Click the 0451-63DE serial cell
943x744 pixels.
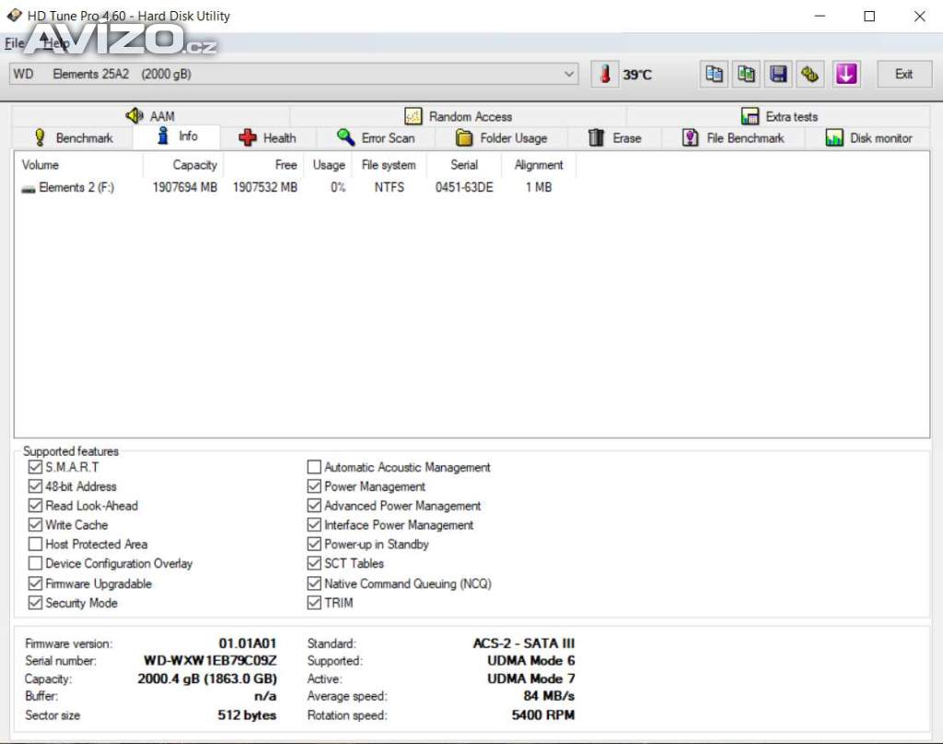pyautogui.click(x=464, y=187)
